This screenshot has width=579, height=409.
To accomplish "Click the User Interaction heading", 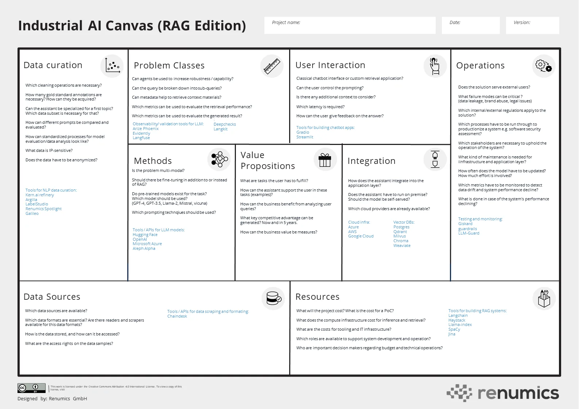I will (x=330, y=65).
